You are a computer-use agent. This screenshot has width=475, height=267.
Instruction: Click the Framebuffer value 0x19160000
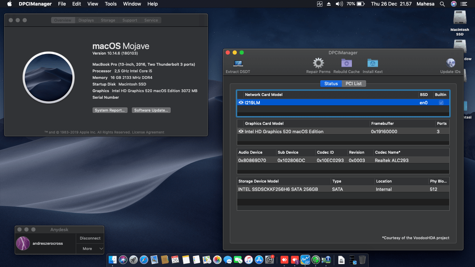(x=384, y=131)
